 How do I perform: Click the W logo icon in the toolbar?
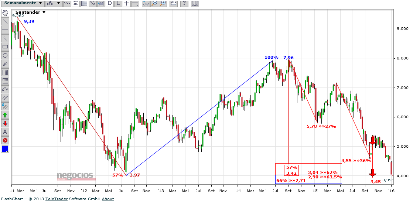click(x=195, y=3)
